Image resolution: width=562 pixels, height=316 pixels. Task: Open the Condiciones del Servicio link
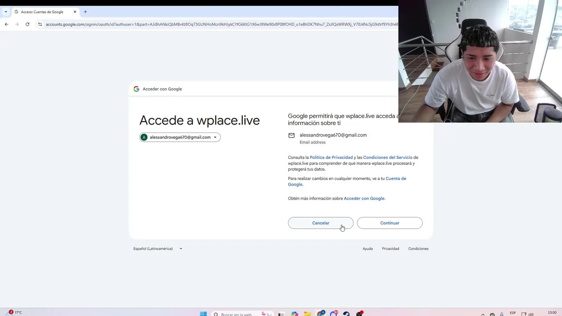pyautogui.click(x=388, y=158)
